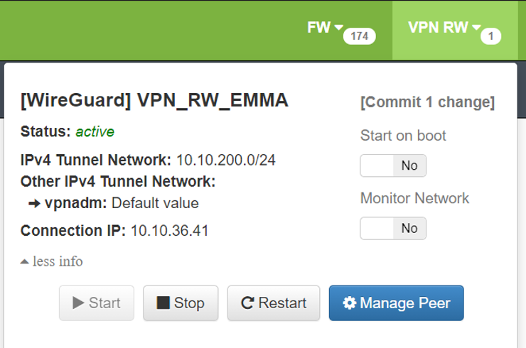
Task: Select the VPN RW menu label
Action: (x=438, y=28)
